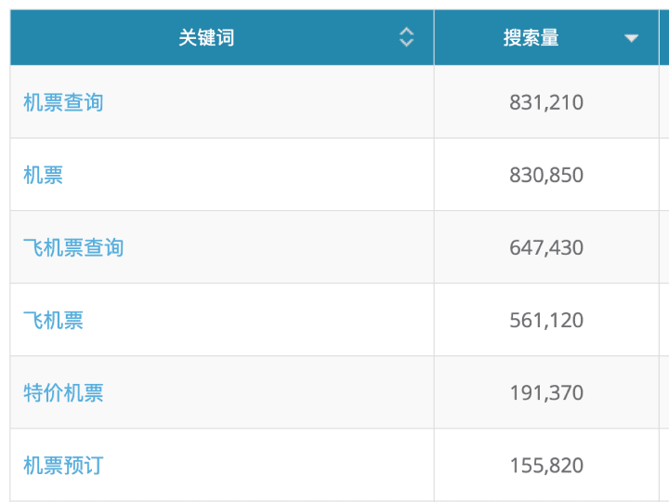Click the search volume value 191,370
This screenshot has width=669, height=502.
point(546,392)
